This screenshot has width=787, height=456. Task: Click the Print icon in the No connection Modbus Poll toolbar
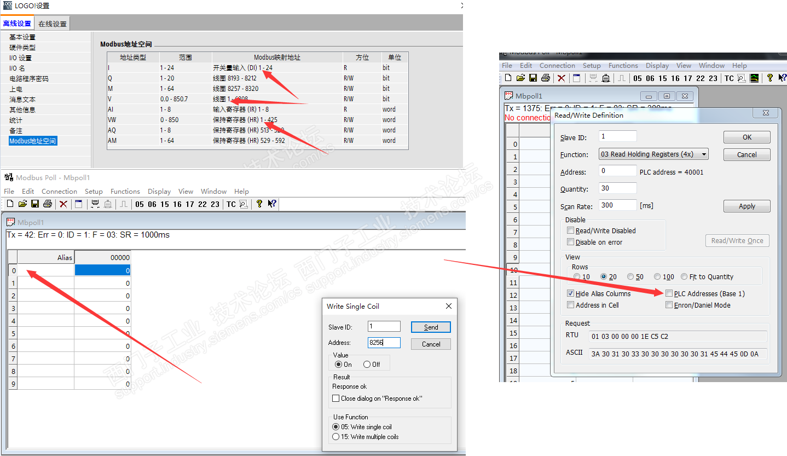point(546,78)
